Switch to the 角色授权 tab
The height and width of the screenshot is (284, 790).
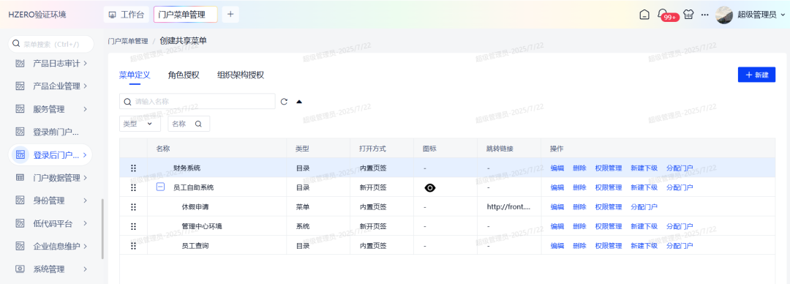184,75
